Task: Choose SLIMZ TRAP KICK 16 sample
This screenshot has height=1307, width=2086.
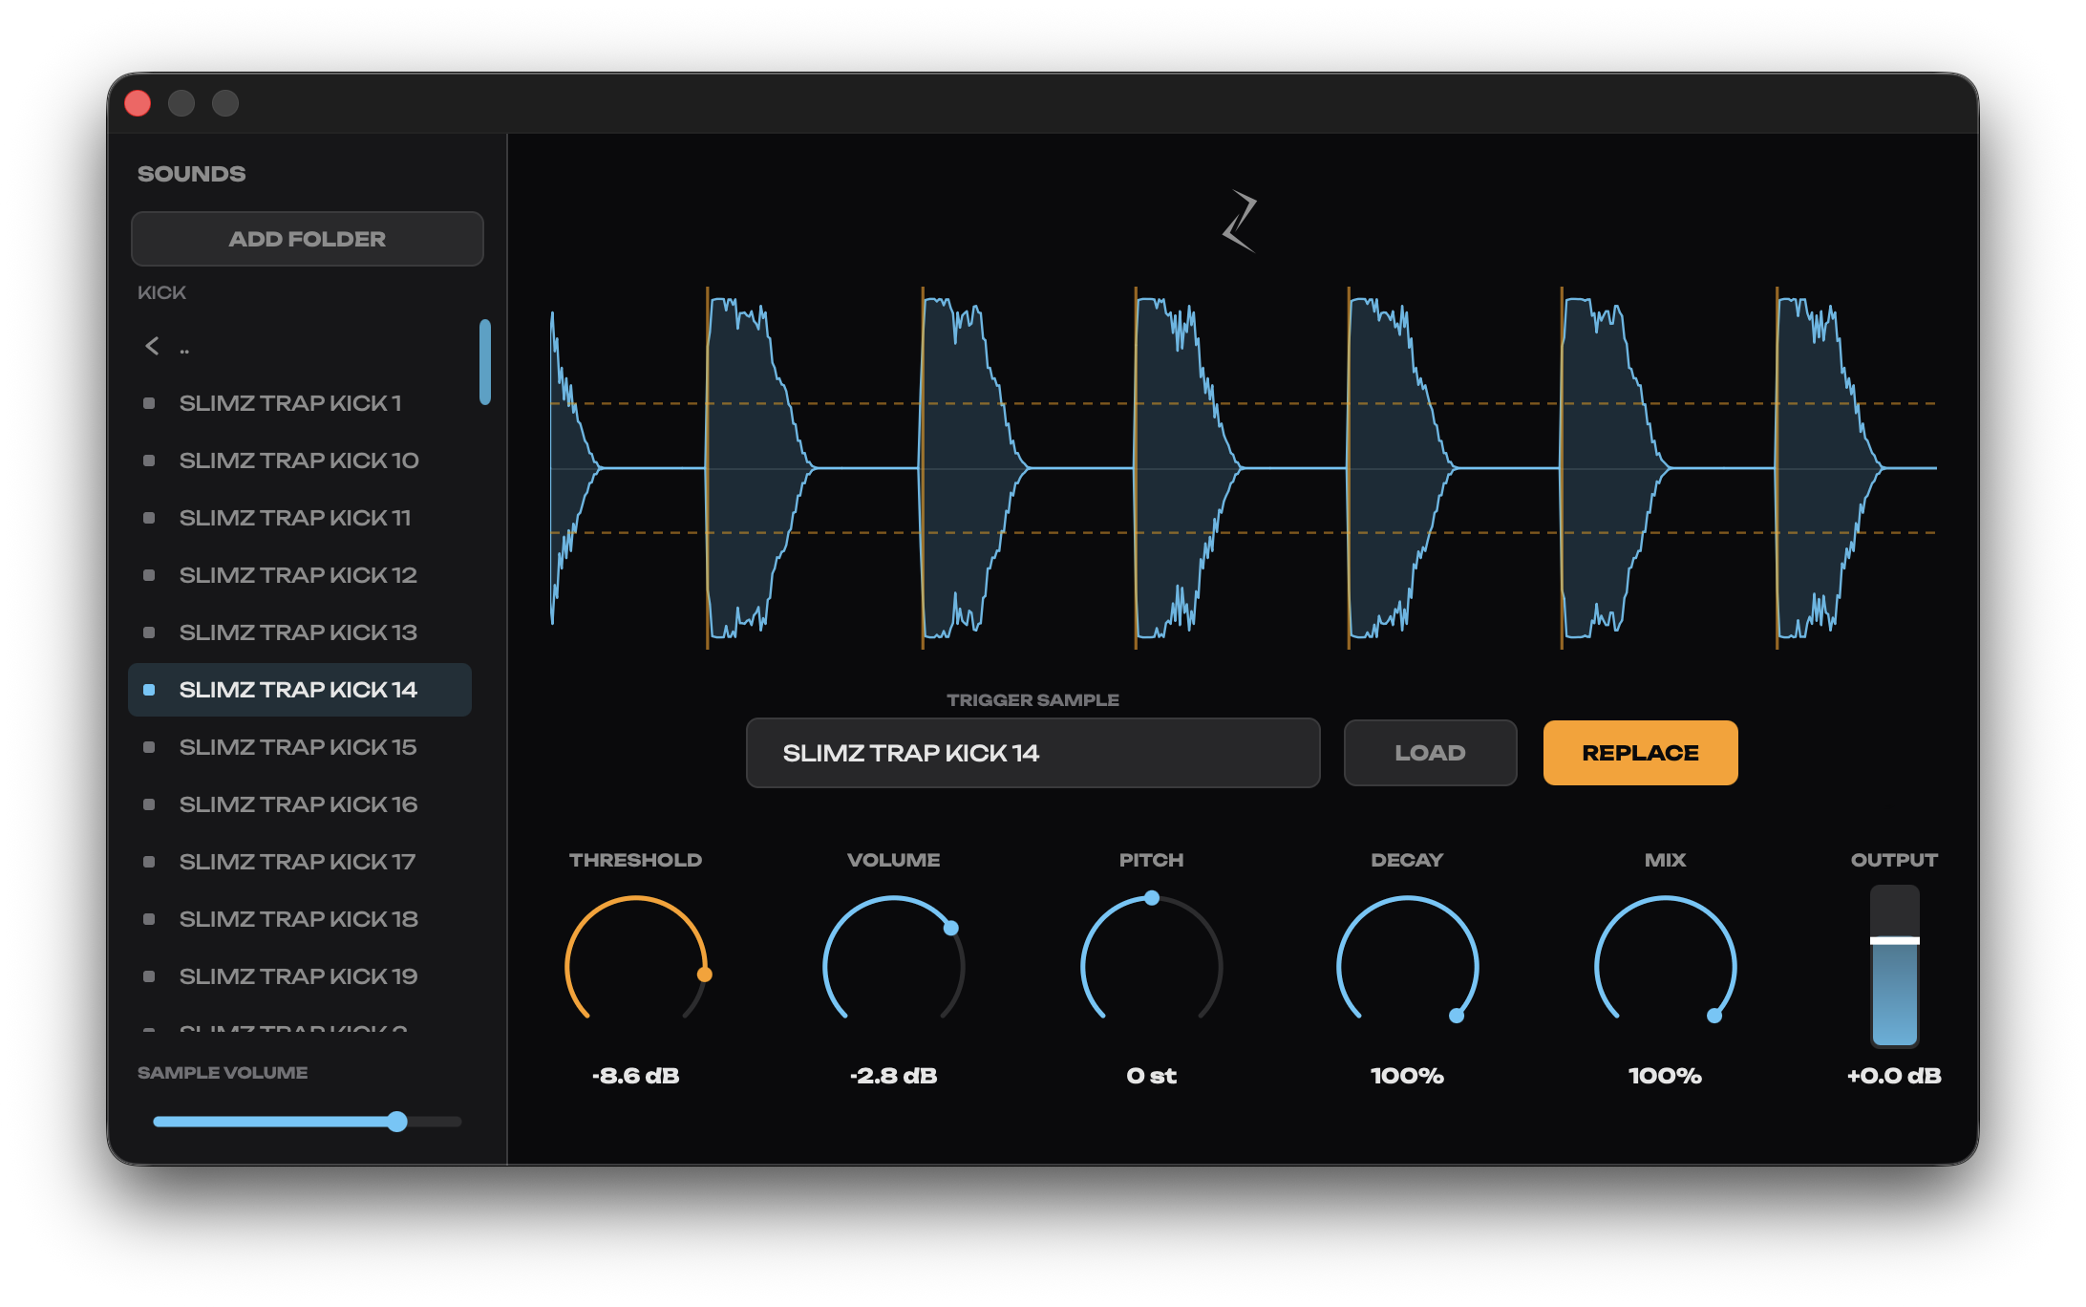Action: pos(300,804)
